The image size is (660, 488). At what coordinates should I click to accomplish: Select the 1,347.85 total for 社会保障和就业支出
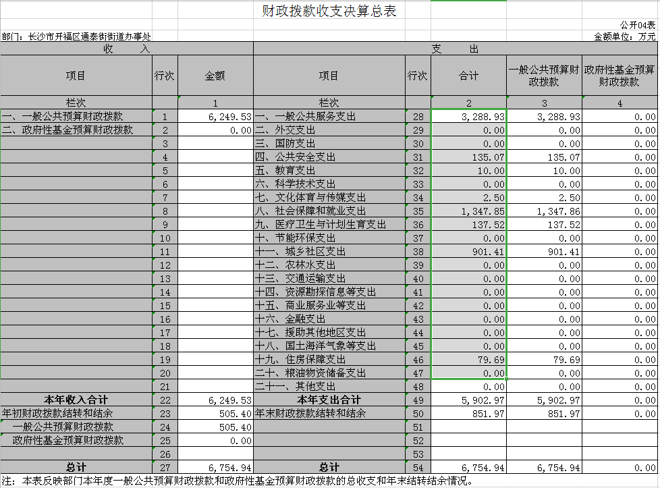point(468,211)
